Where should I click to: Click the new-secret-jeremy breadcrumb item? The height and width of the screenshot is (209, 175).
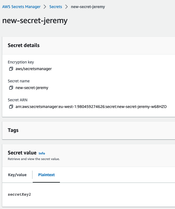click(x=88, y=7)
